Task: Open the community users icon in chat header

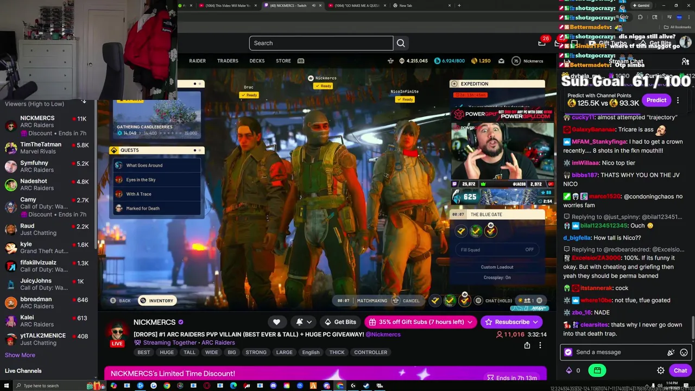Action: click(x=685, y=62)
